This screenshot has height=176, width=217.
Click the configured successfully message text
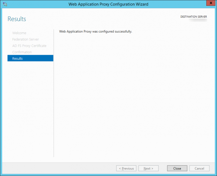pos(96,32)
